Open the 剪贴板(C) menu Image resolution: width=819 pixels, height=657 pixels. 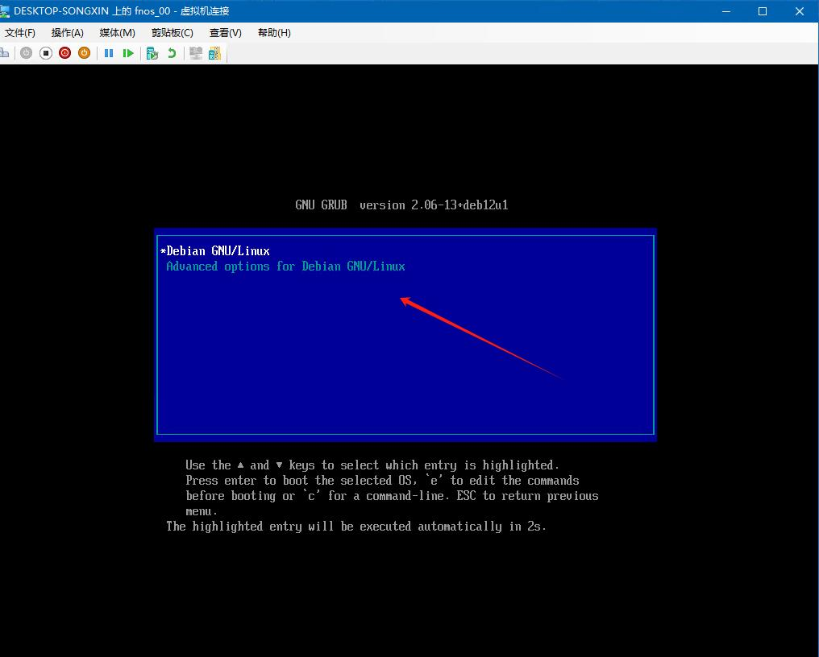point(173,33)
